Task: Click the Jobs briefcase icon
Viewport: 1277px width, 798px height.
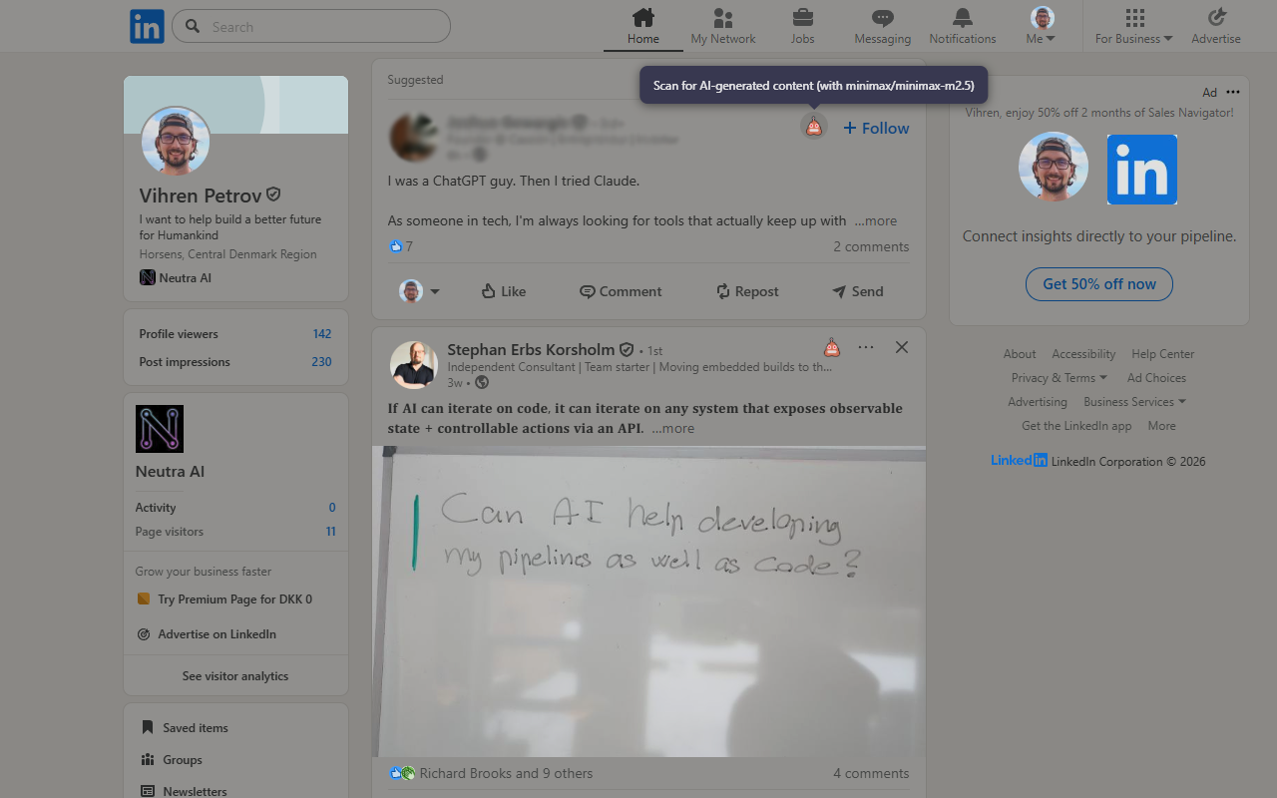Action: point(802,18)
